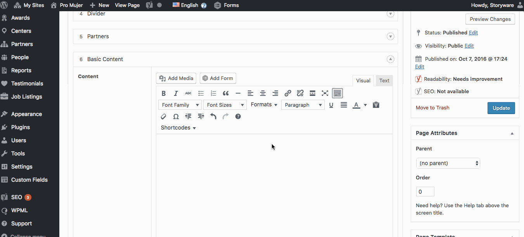Image resolution: width=524 pixels, height=237 pixels.
Task: Apply strikethrough formatting
Action: 188,93
